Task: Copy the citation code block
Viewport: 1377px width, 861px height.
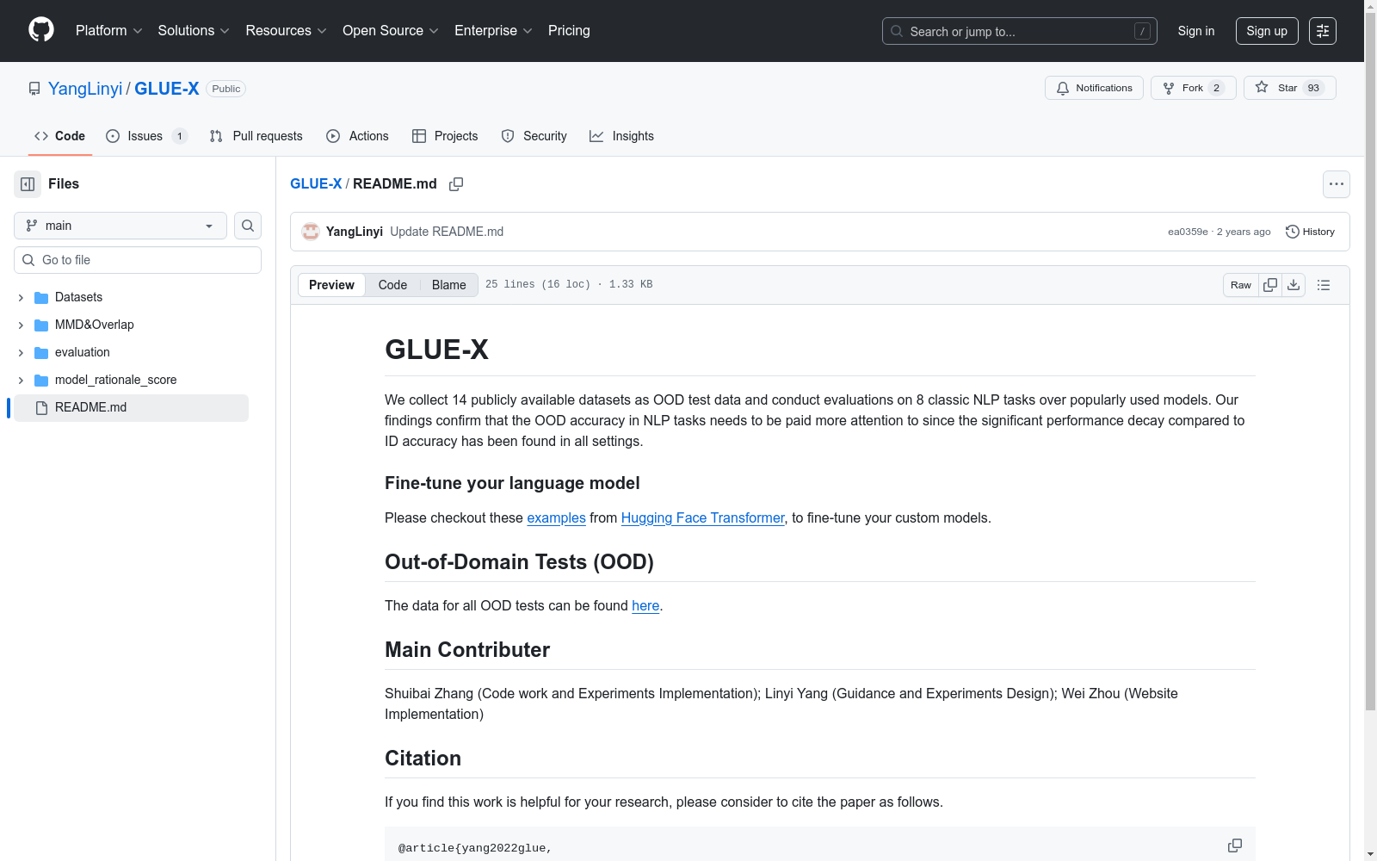Action: coord(1235,846)
